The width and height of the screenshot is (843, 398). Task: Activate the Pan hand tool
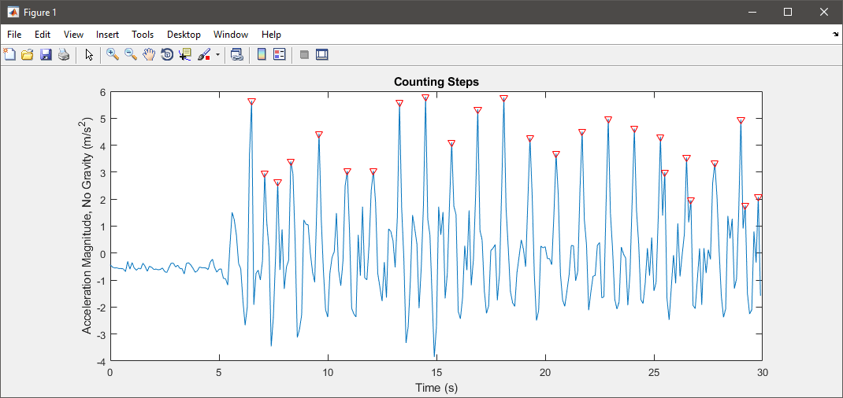(149, 55)
